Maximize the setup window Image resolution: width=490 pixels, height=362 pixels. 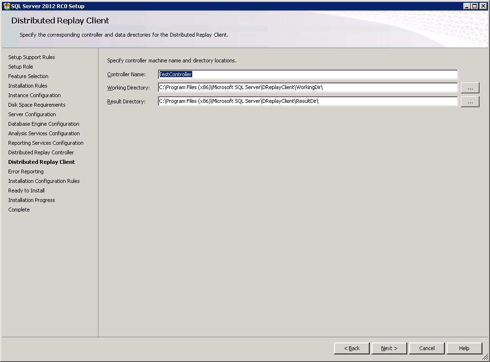pyautogui.click(x=474, y=6)
